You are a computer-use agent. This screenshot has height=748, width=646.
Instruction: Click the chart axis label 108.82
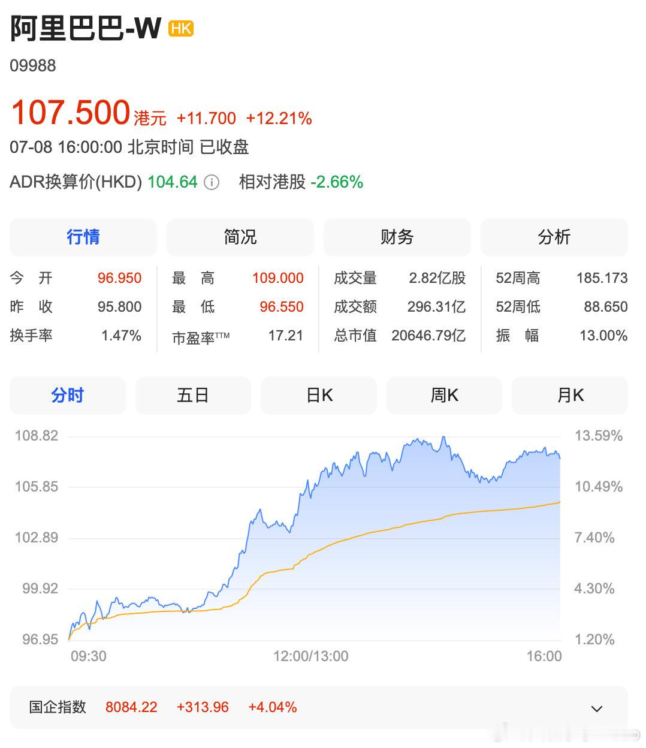tap(37, 436)
